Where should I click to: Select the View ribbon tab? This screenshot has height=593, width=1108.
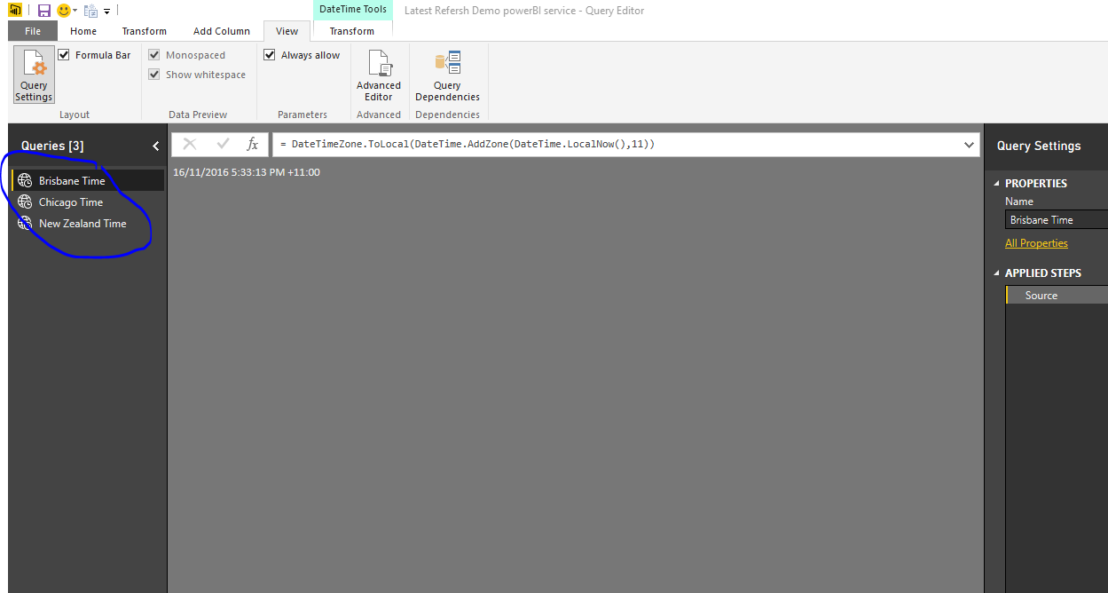click(287, 31)
